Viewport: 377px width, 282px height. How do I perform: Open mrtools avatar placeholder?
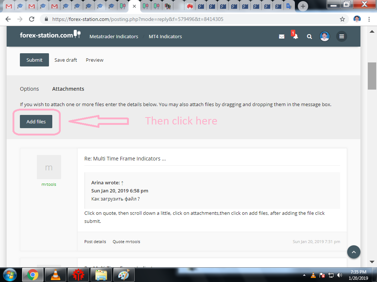(x=49, y=167)
